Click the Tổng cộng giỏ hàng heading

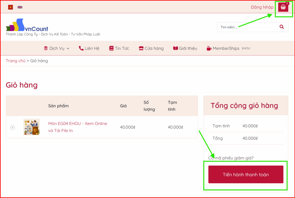244,106
